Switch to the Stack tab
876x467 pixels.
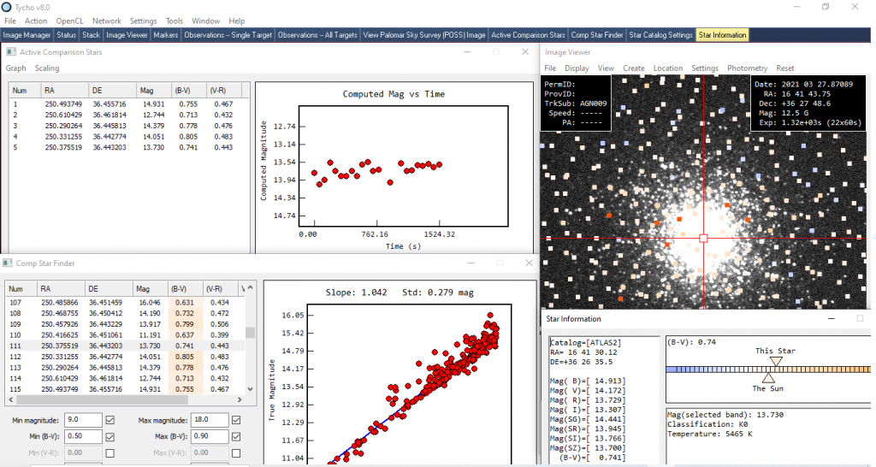[x=91, y=34]
